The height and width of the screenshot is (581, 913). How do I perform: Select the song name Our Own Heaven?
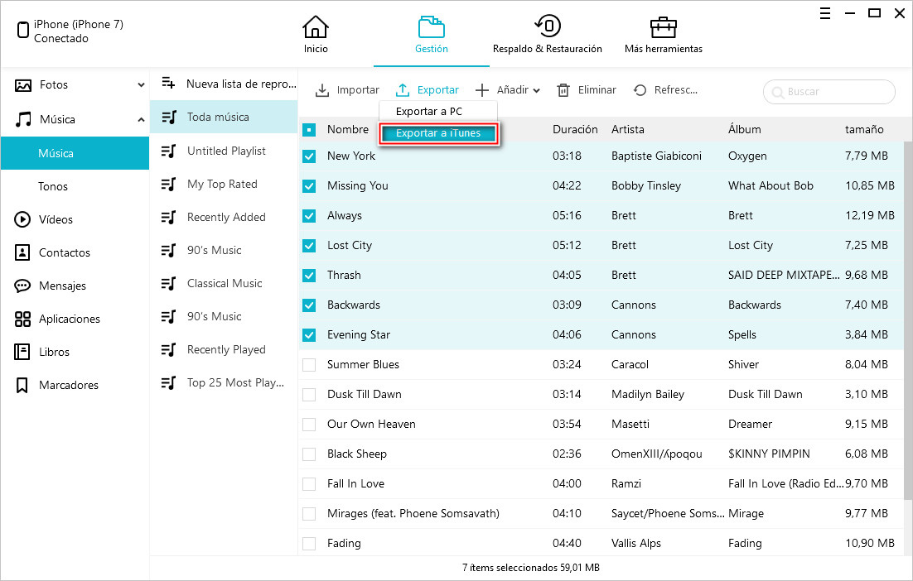point(371,424)
